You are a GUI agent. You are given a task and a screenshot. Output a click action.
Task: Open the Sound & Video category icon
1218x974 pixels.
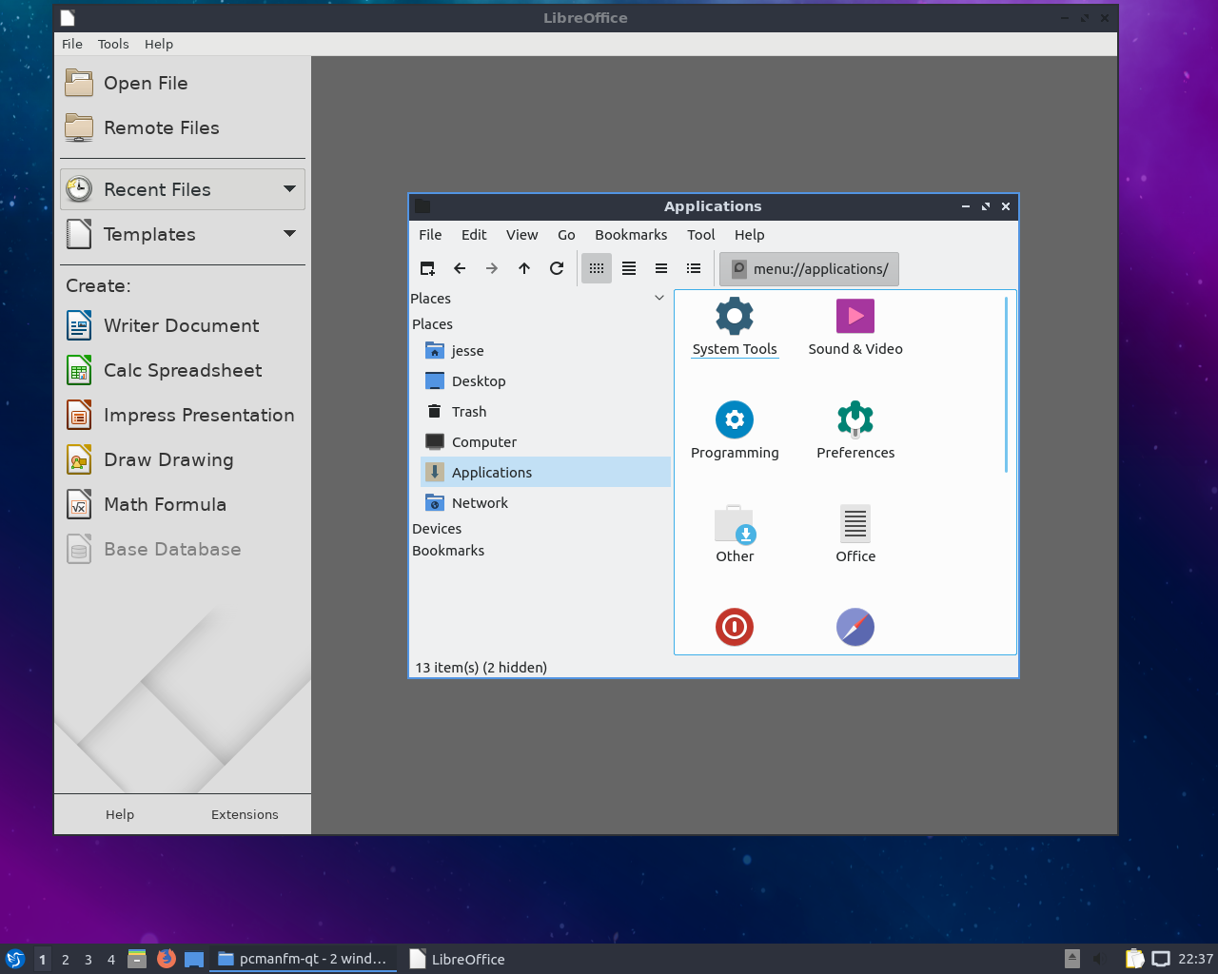855,327
